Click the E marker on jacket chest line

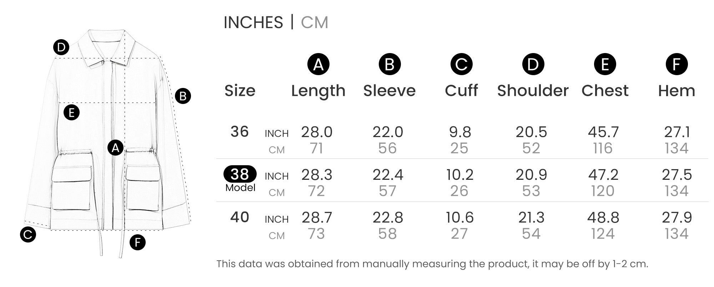71,113
